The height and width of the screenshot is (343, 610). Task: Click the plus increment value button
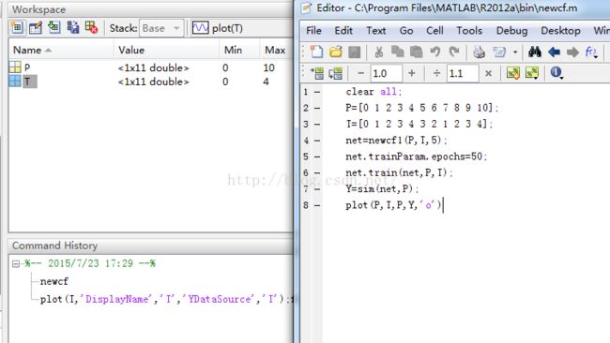pyautogui.click(x=412, y=73)
